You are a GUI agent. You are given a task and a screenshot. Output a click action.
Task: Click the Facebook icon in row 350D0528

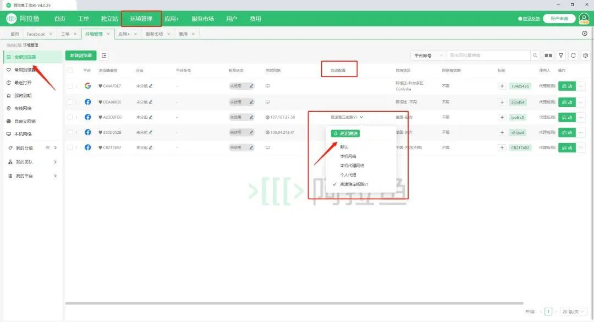(87, 132)
